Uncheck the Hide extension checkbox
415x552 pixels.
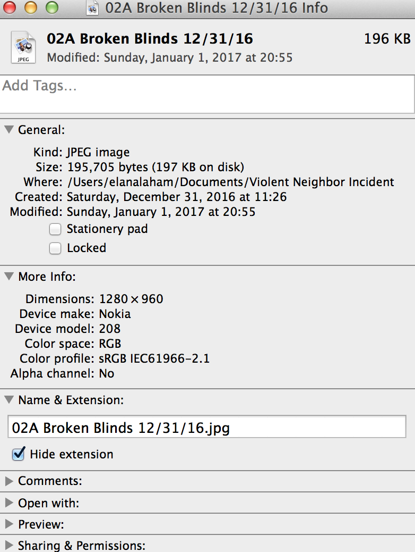click(18, 454)
